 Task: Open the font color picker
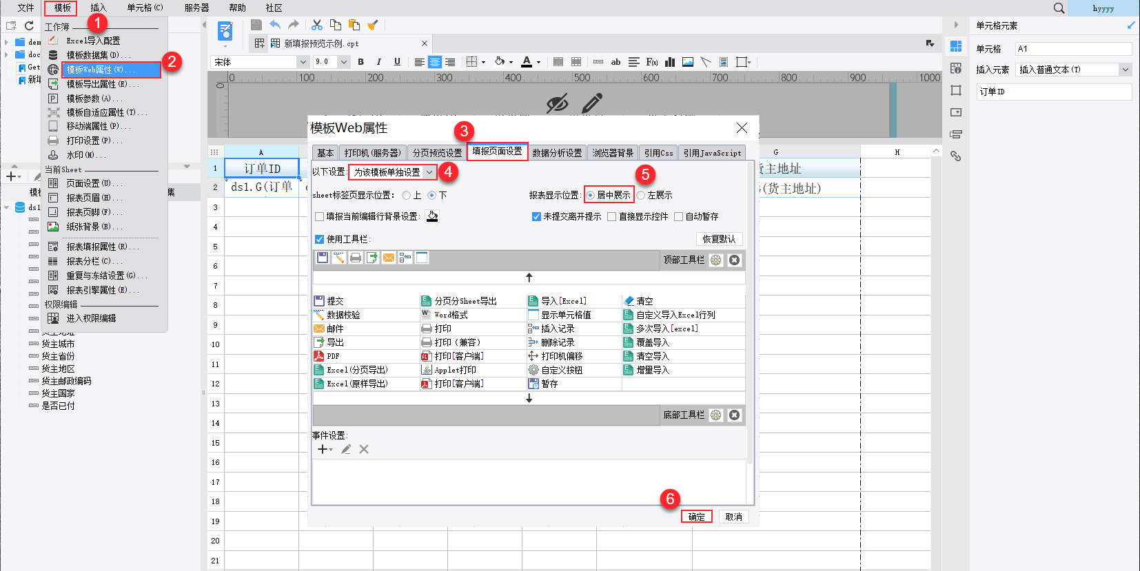click(x=527, y=62)
